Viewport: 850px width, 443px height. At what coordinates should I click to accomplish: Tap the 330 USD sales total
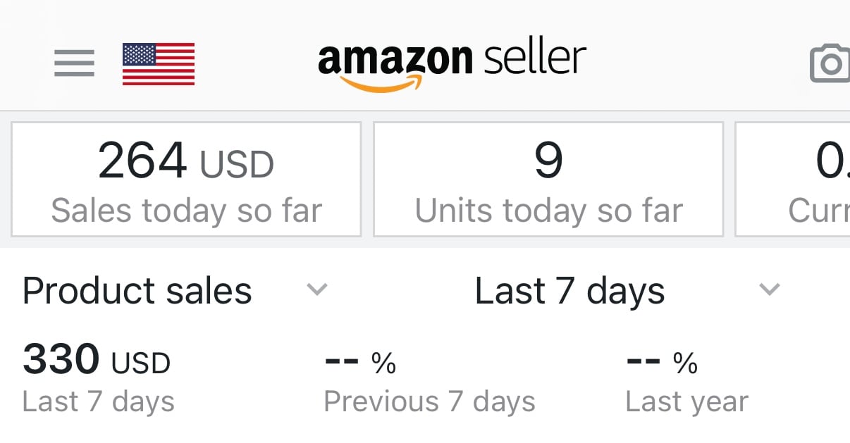click(97, 360)
